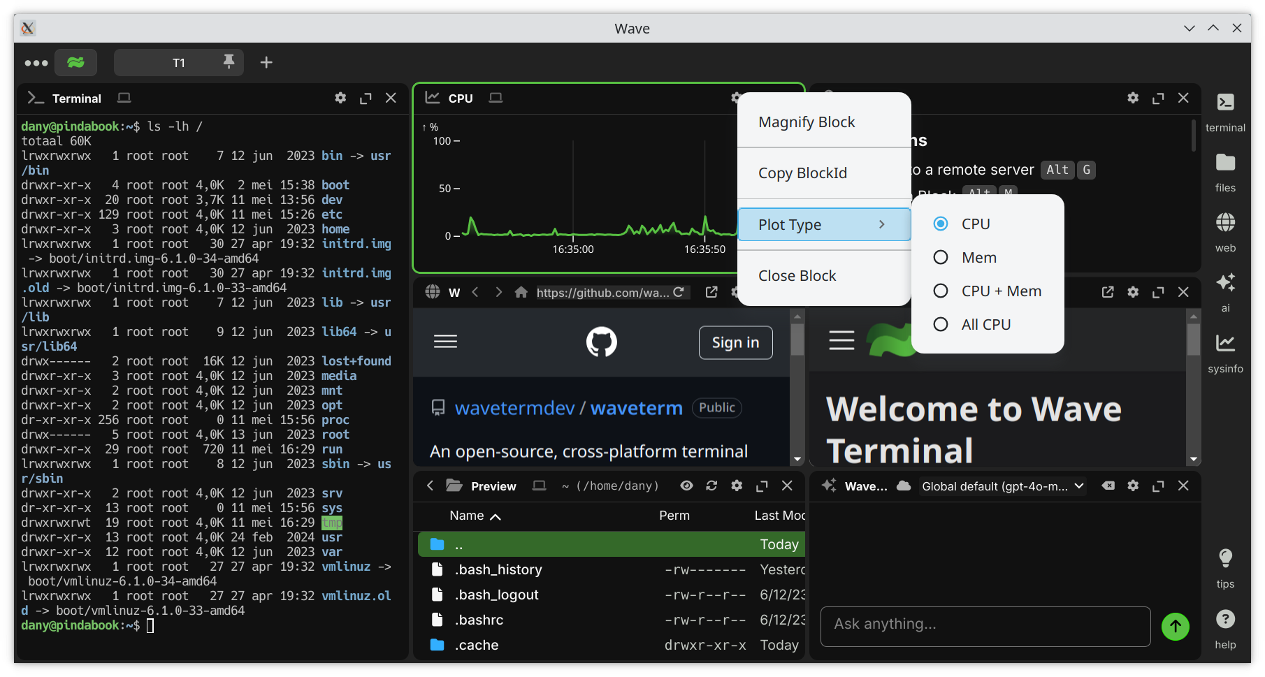Select Mem plot type
This screenshot has width=1265, height=677.
point(988,257)
